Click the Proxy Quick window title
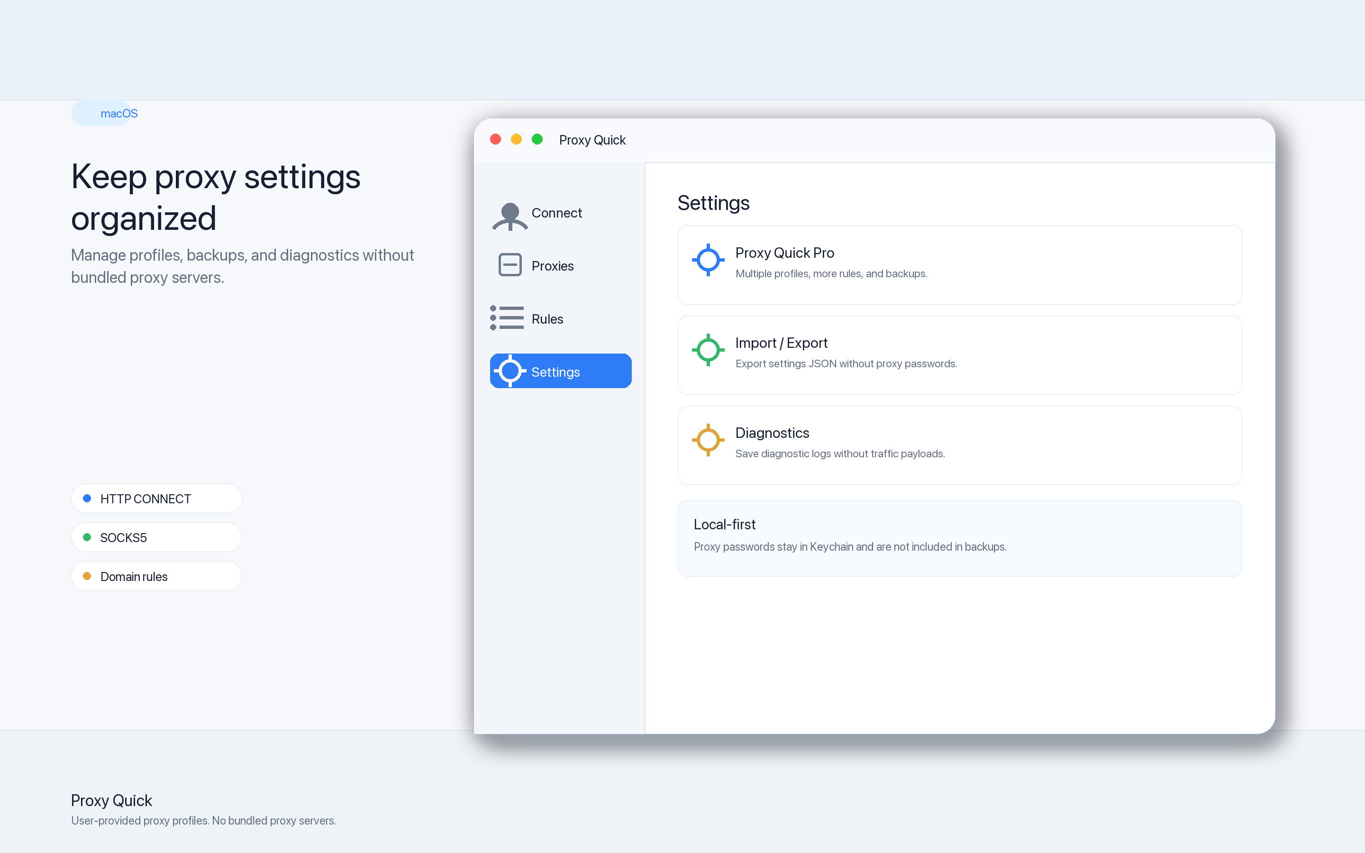Image resolution: width=1365 pixels, height=853 pixels. 591,140
